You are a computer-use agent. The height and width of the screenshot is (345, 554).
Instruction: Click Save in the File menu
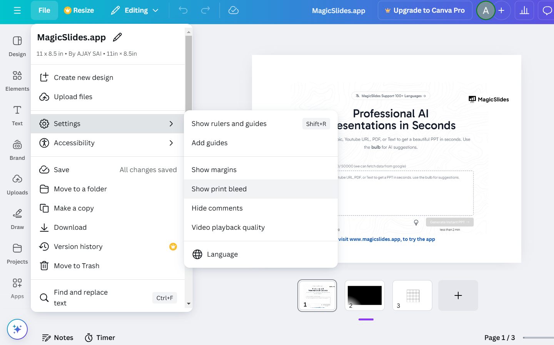[108, 170]
